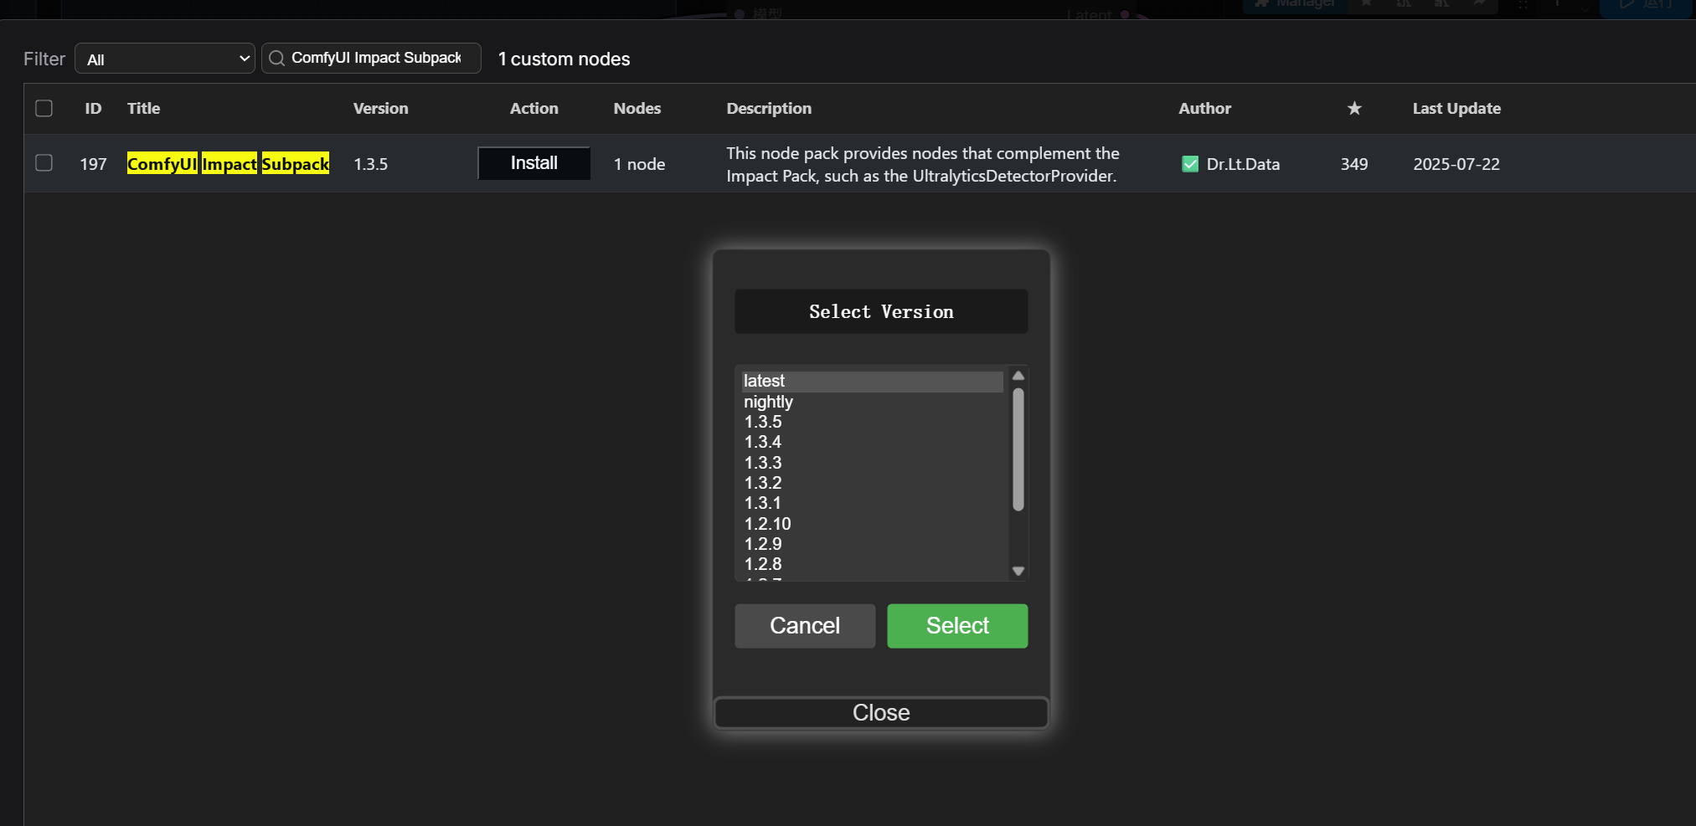Click the '1 node' cell
This screenshot has height=826, width=1696.
point(639,164)
